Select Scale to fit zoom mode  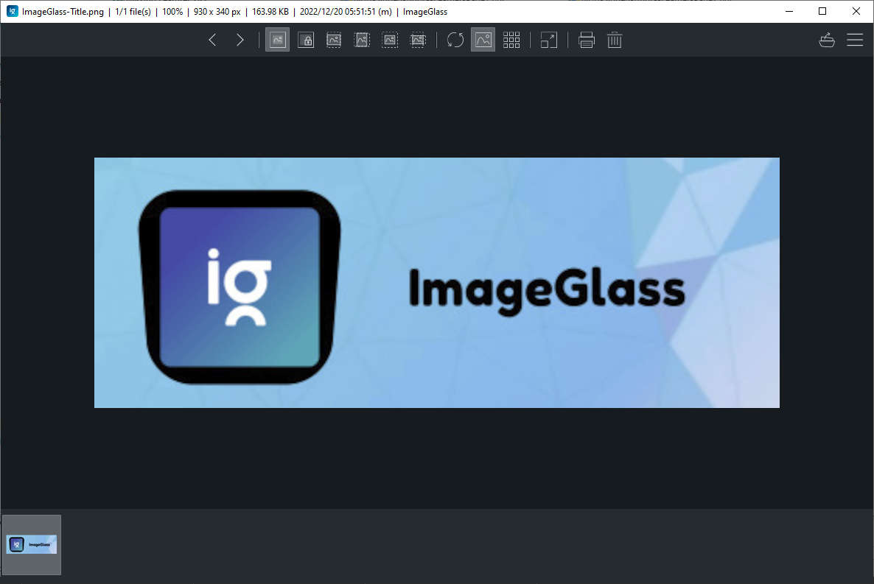click(390, 40)
